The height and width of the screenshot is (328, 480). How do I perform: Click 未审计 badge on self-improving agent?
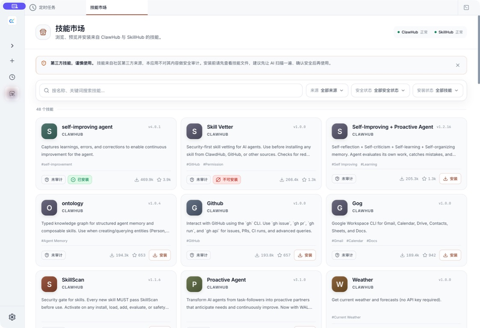pos(53,180)
